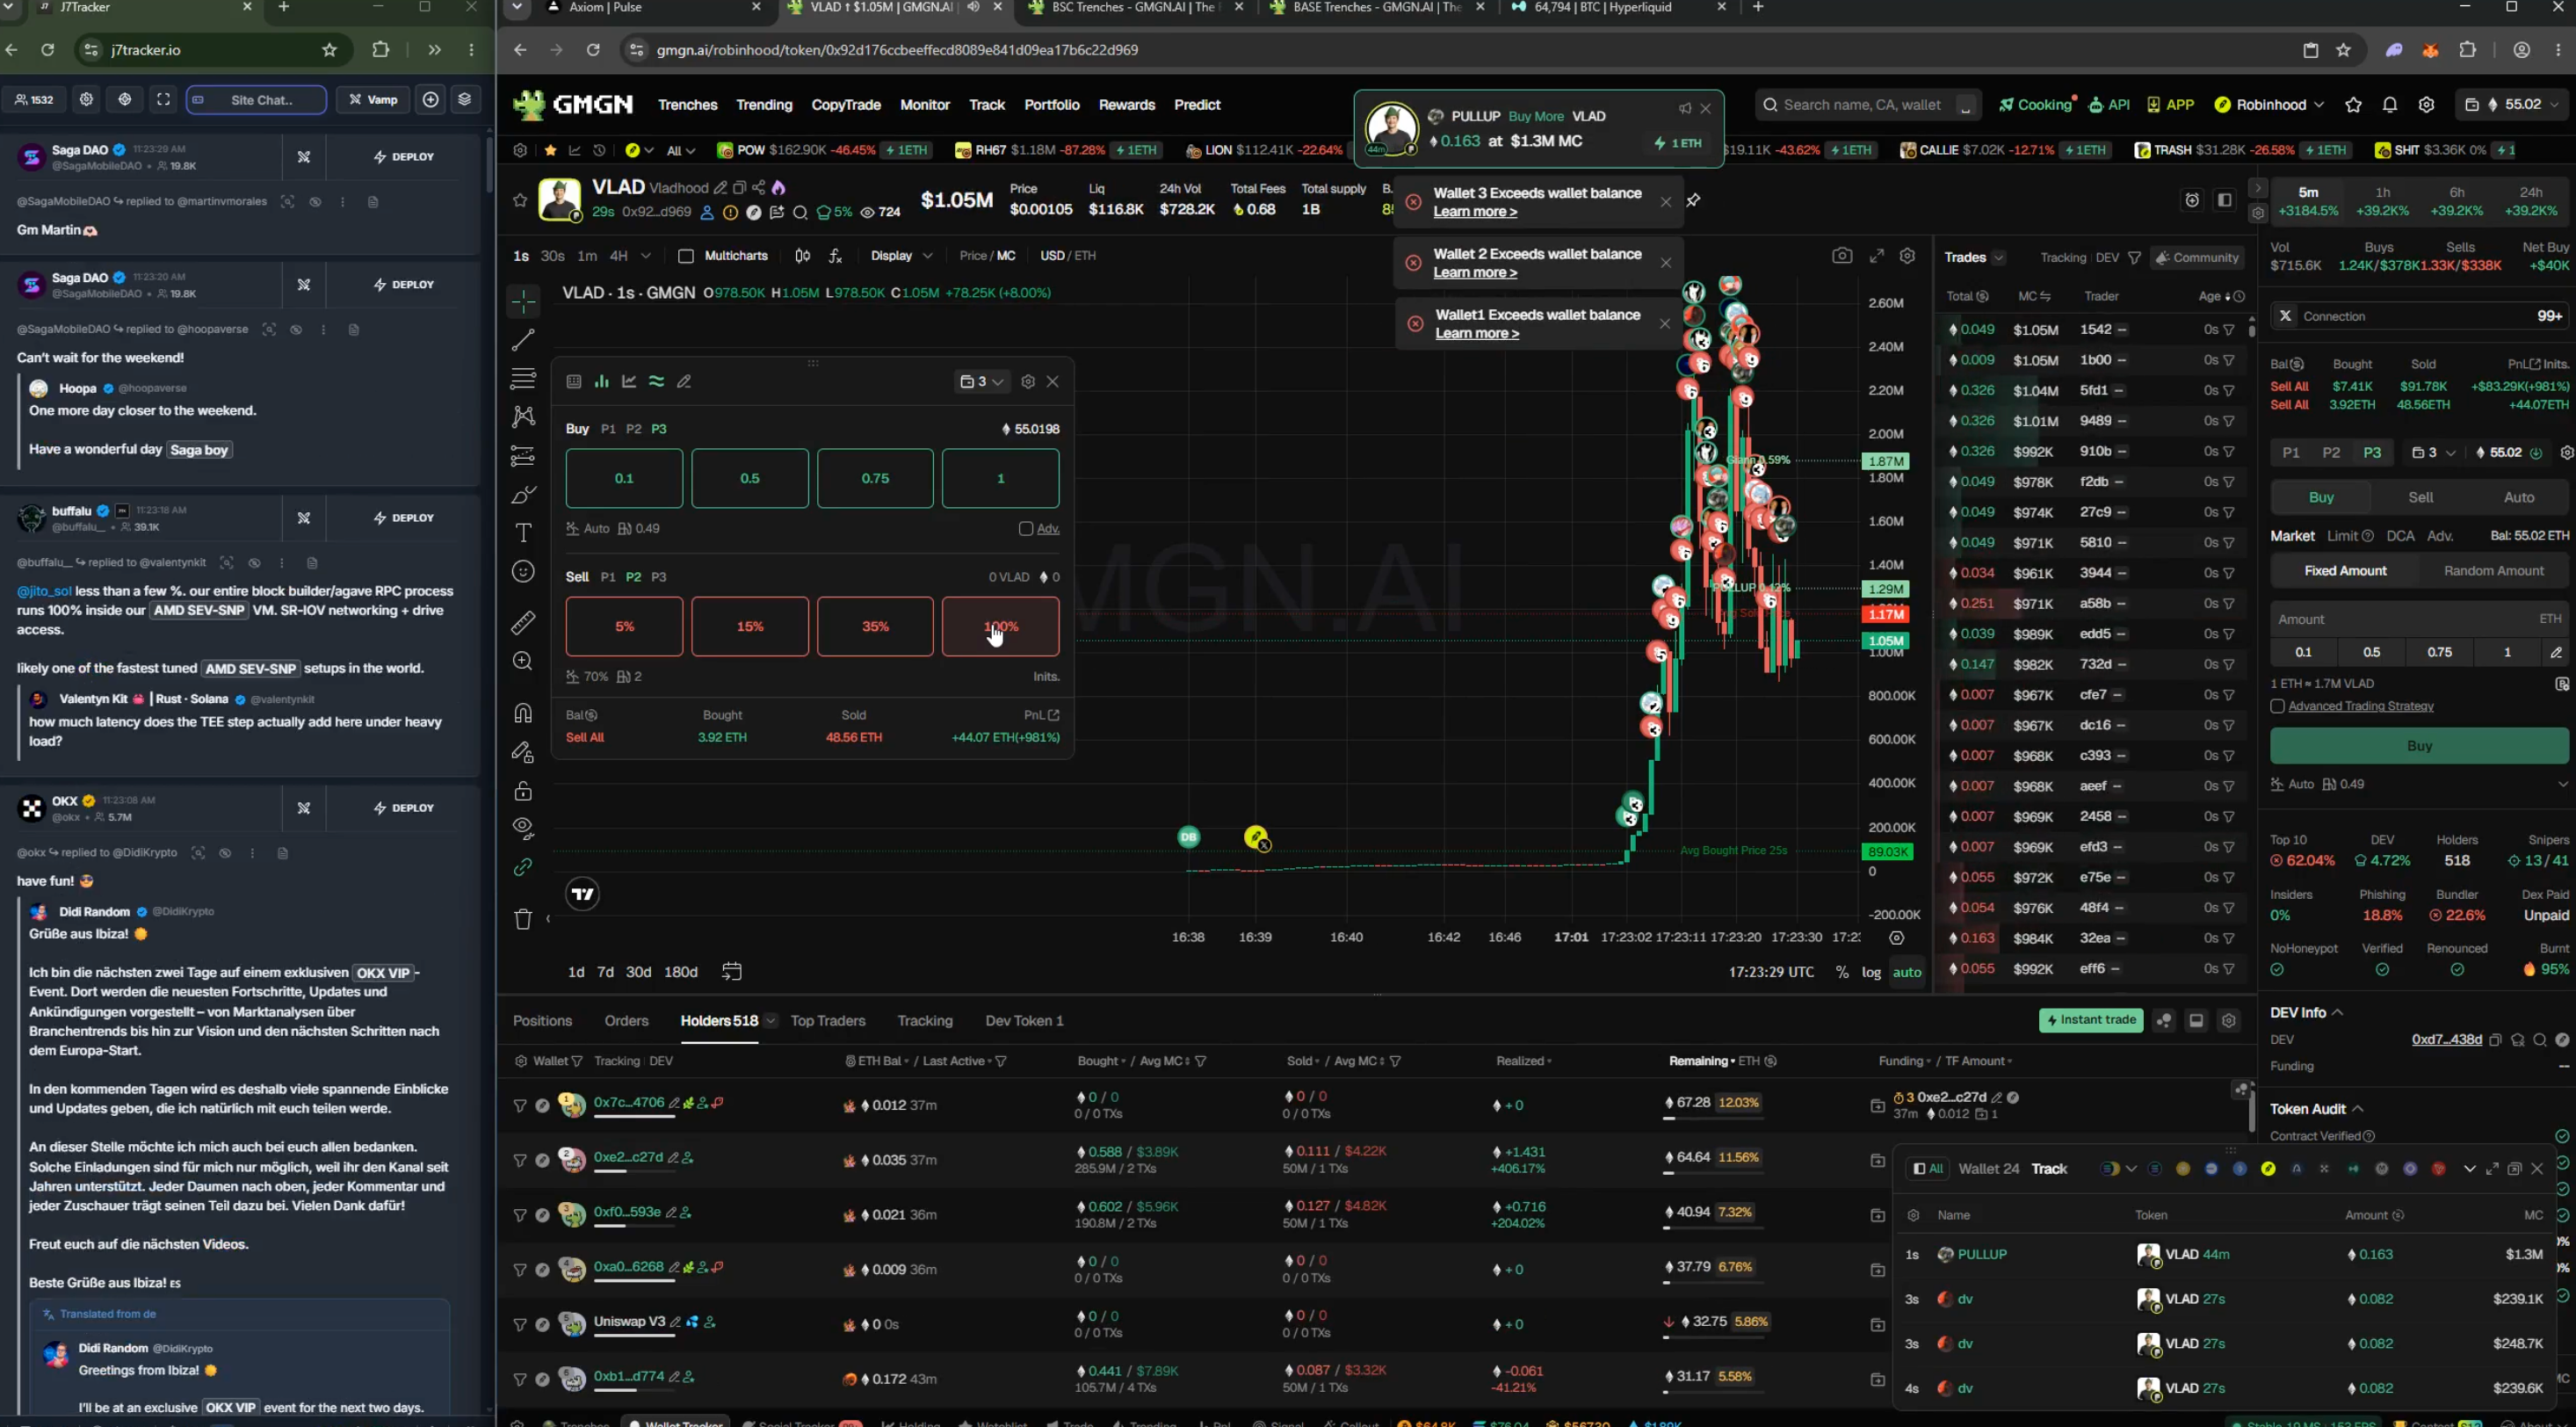
Task: Open the All filter dropdown in ticker bar
Action: (x=680, y=151)
